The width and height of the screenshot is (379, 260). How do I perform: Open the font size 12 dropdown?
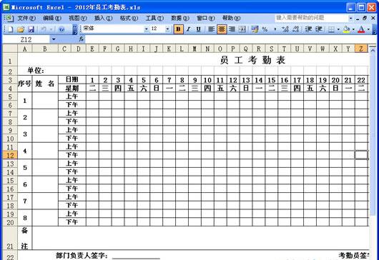click(167, 29)
